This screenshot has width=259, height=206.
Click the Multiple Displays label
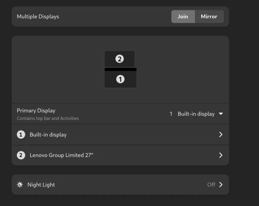38,17
